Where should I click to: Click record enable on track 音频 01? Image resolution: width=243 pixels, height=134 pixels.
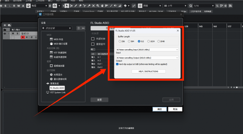[23, 37]
